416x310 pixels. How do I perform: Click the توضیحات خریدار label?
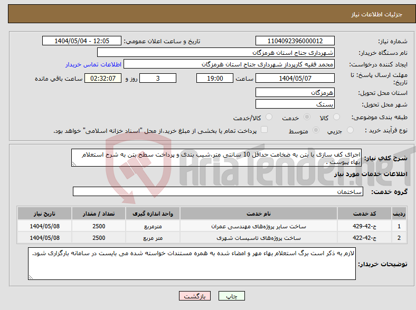[x=383, y=264]
